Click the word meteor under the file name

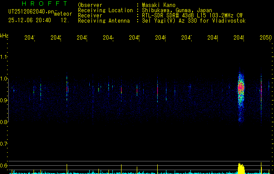(x=63, y=14)
